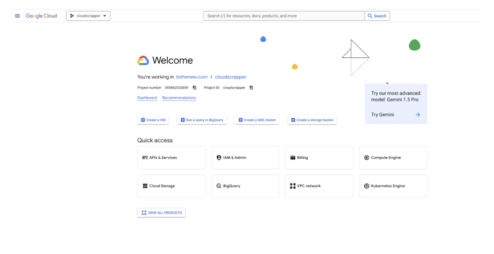Open the cloudscrapper project selector dropdown
Screen dimensions: 494x254
(x=88, y=16)
